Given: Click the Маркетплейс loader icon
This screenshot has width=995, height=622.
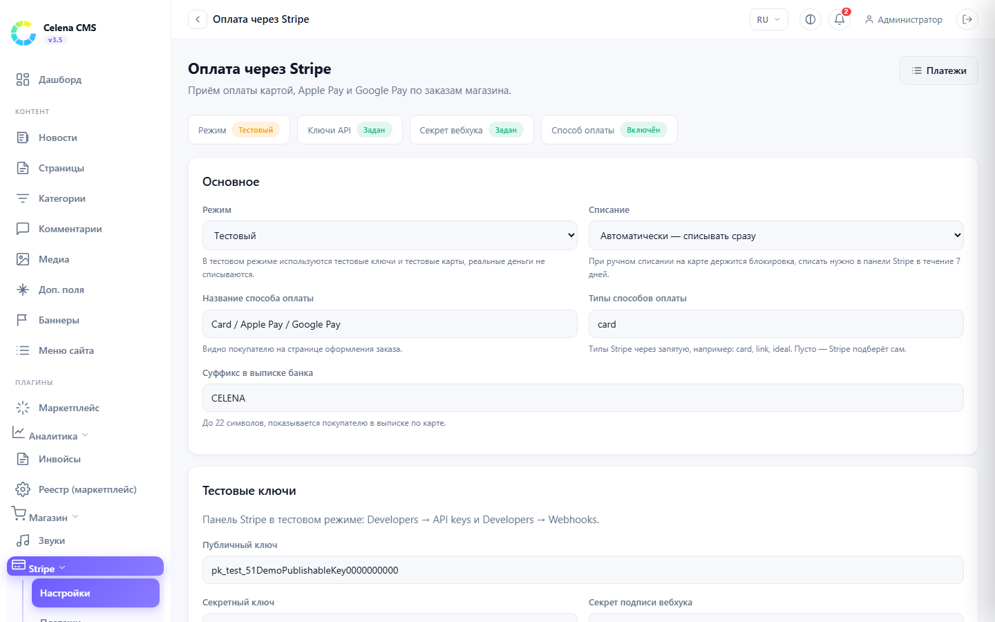Looking at the screenshot, I should coord(23,408).
